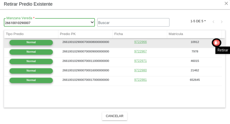Go to previous page of results
This screenshot has width=230, height=124.
coord(213,22)
